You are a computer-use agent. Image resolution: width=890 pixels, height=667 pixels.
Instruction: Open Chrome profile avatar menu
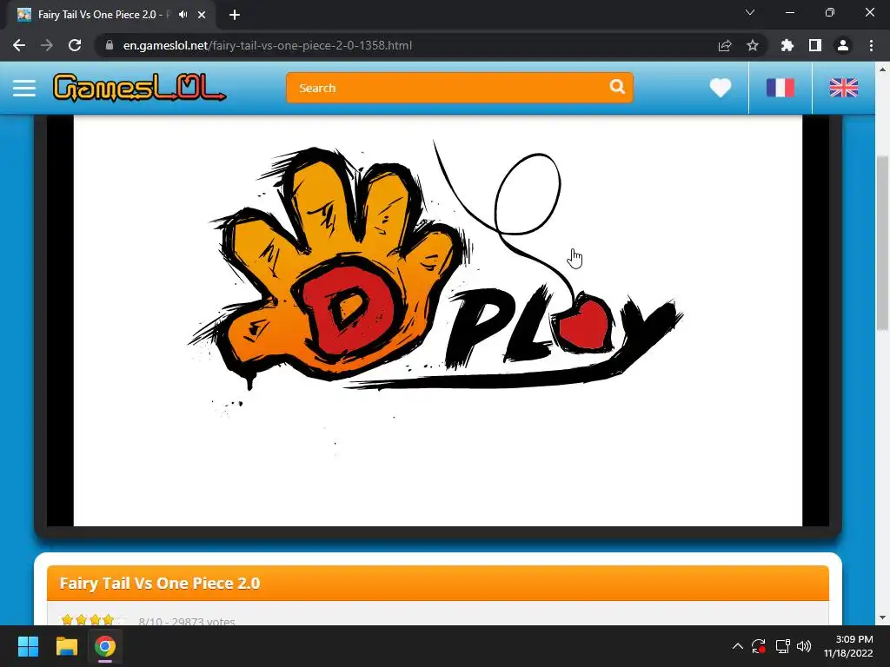coord(843,45)
